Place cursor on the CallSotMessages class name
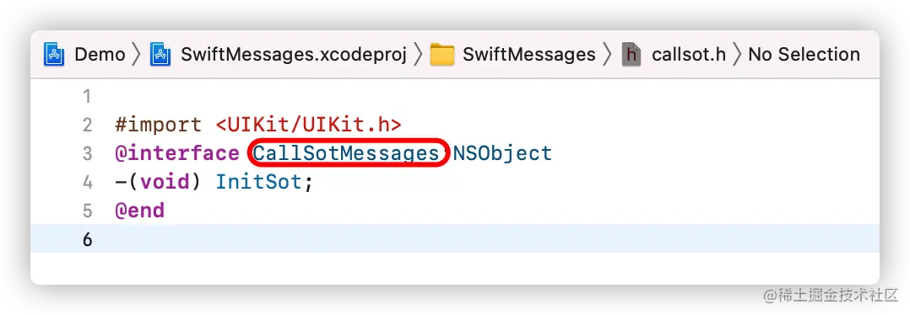Viewport: 910px width, 315px height. tap(346, 153)
